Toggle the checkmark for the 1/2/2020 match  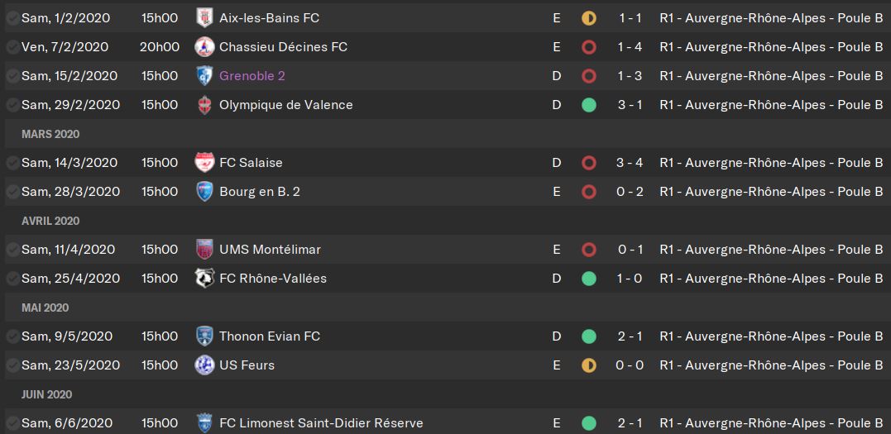point(12,18)
